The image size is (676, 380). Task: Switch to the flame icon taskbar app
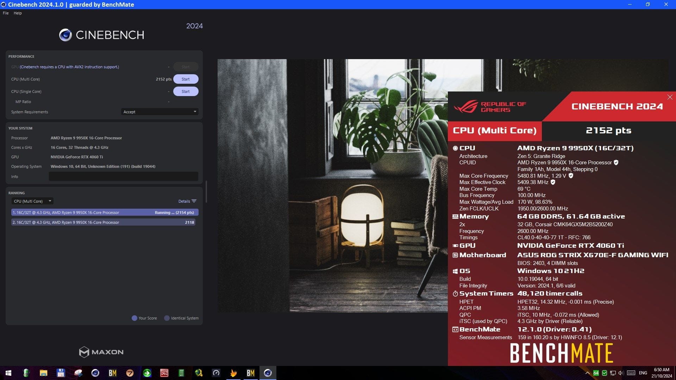[233, 373]
